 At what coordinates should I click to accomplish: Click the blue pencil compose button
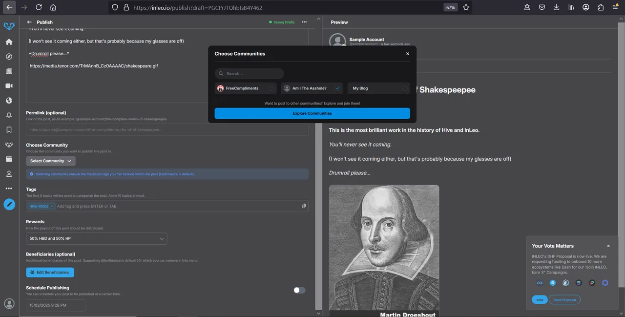(x=9, y=204)
